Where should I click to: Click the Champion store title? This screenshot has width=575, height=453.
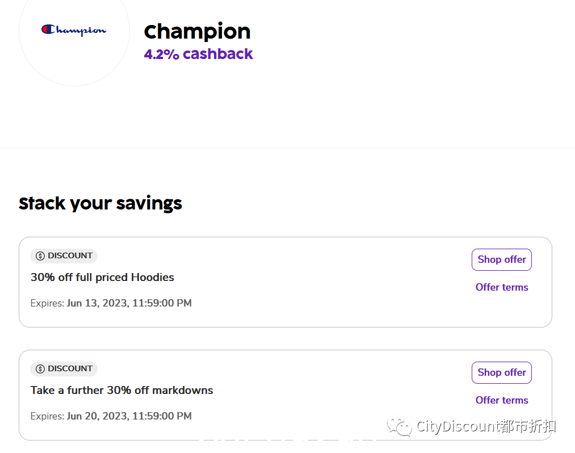coord(197,32)
